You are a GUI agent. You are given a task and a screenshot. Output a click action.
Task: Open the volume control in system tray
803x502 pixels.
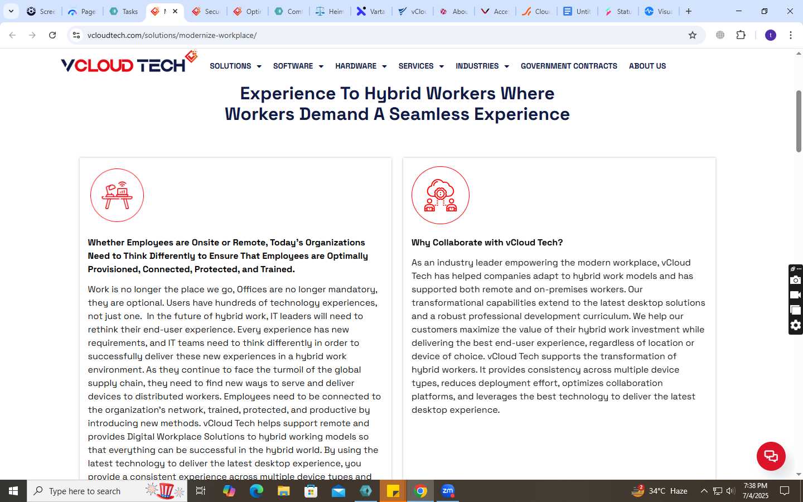[731, 491]
